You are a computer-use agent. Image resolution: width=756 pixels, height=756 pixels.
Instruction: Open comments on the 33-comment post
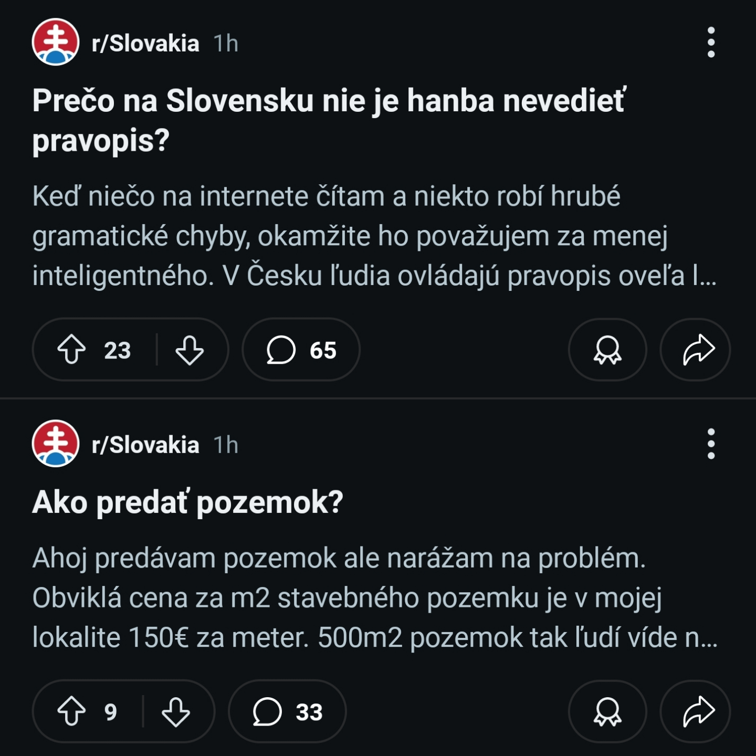287,711
